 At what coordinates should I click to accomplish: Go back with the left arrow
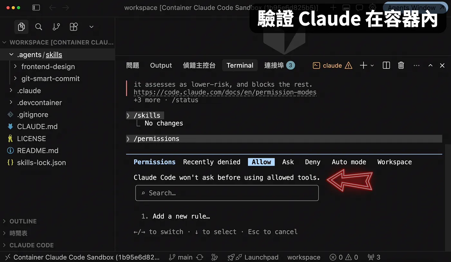[x=52, y=7]
